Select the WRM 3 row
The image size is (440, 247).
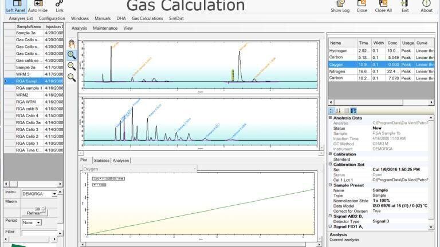tap(34, 74)
